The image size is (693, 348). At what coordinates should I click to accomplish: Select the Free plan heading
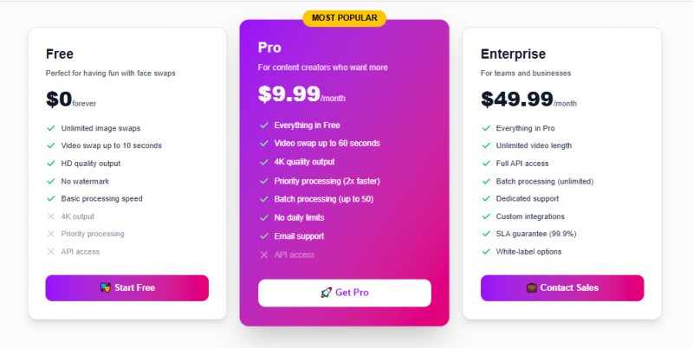(60, 54)
